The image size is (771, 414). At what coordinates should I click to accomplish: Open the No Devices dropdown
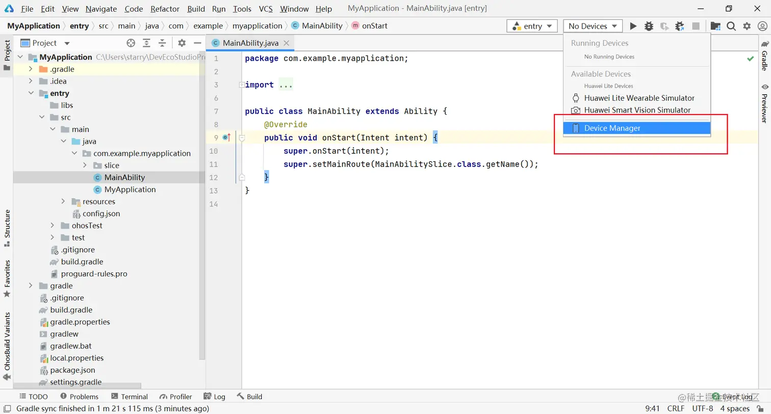point(592,26)
